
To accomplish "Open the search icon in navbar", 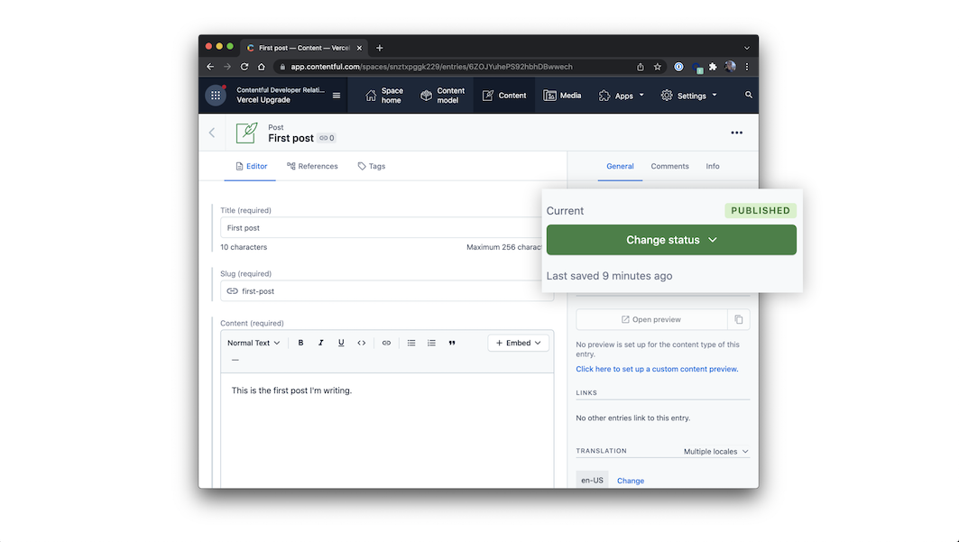I will tap(748, 95).
